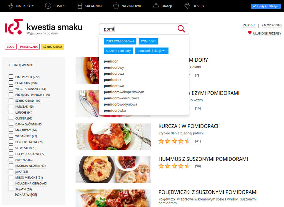Click the Kwestia Smaku logo
This screenshot has width=284, height=207.
click(x=44, y=27)
